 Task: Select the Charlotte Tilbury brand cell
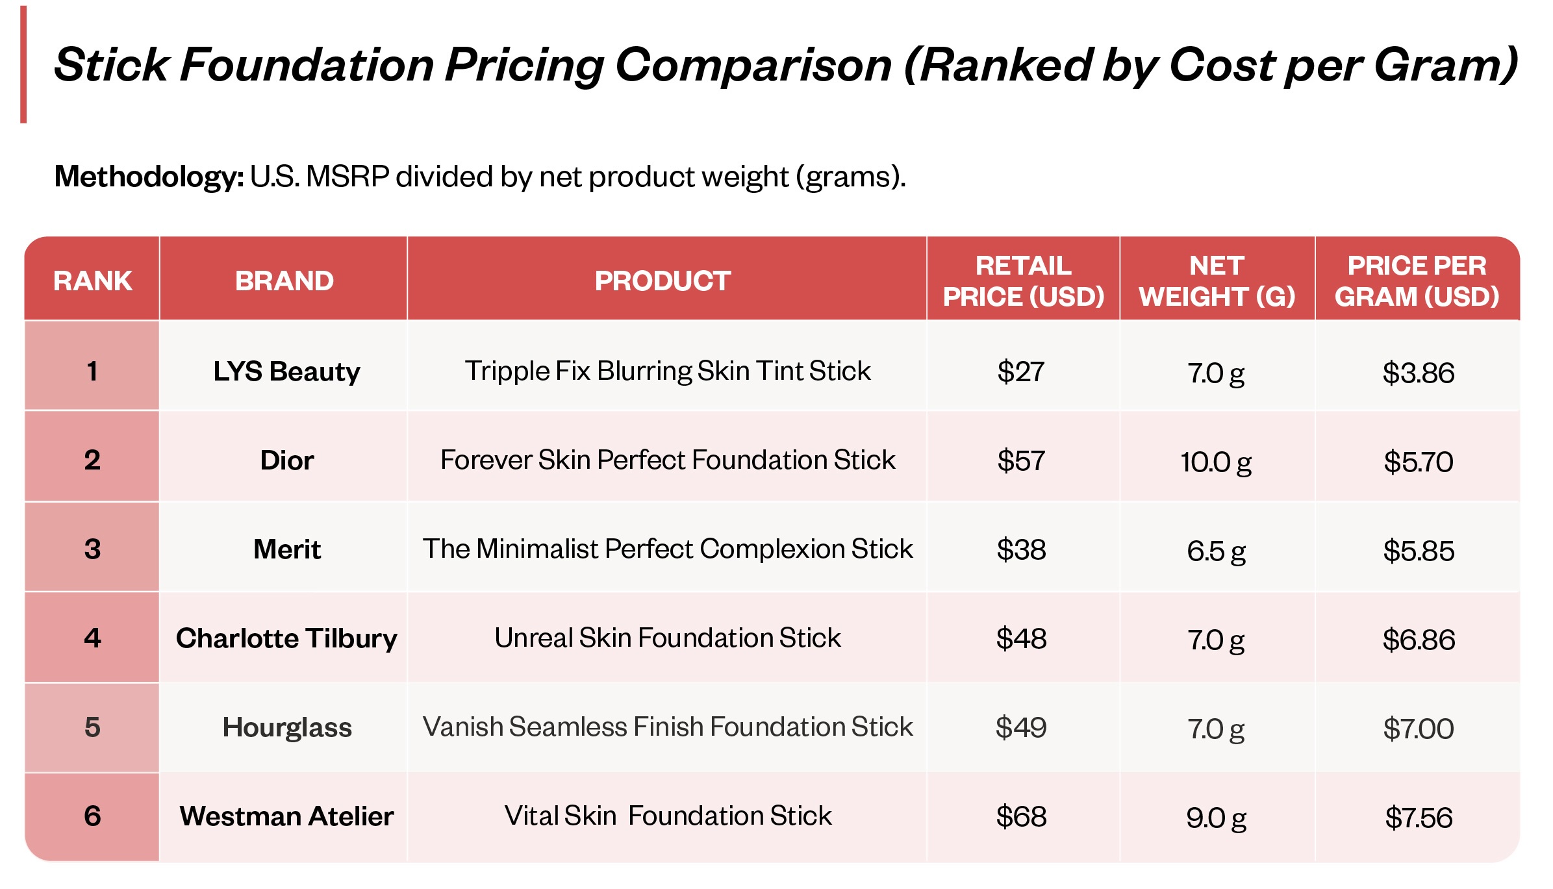286,638
